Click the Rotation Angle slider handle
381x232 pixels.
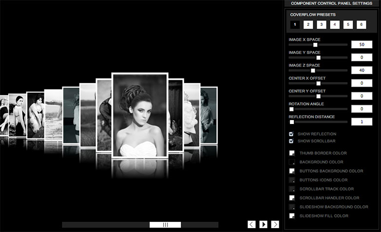[x=291, y=109]
